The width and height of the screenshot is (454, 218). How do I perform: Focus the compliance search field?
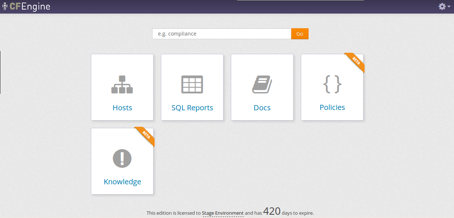point(222,34)
